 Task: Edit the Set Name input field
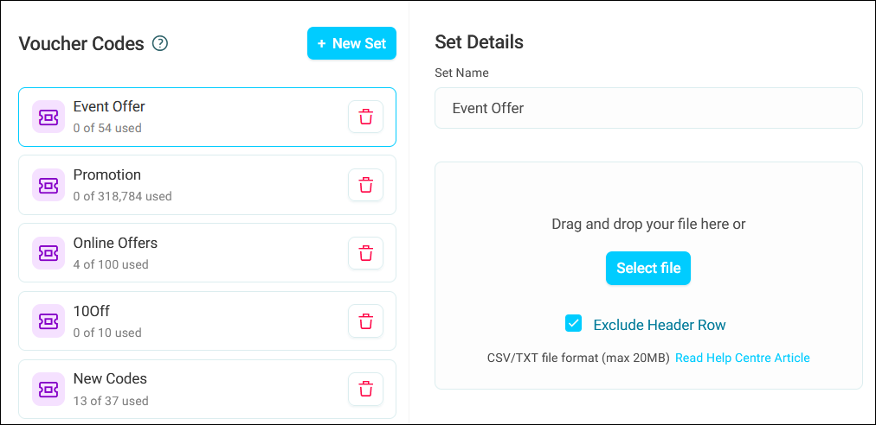648,108
